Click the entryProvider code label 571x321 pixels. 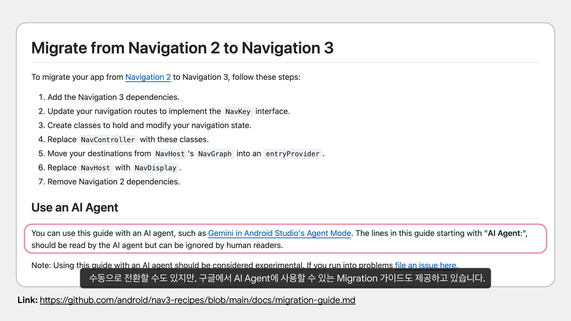point(292,154)
